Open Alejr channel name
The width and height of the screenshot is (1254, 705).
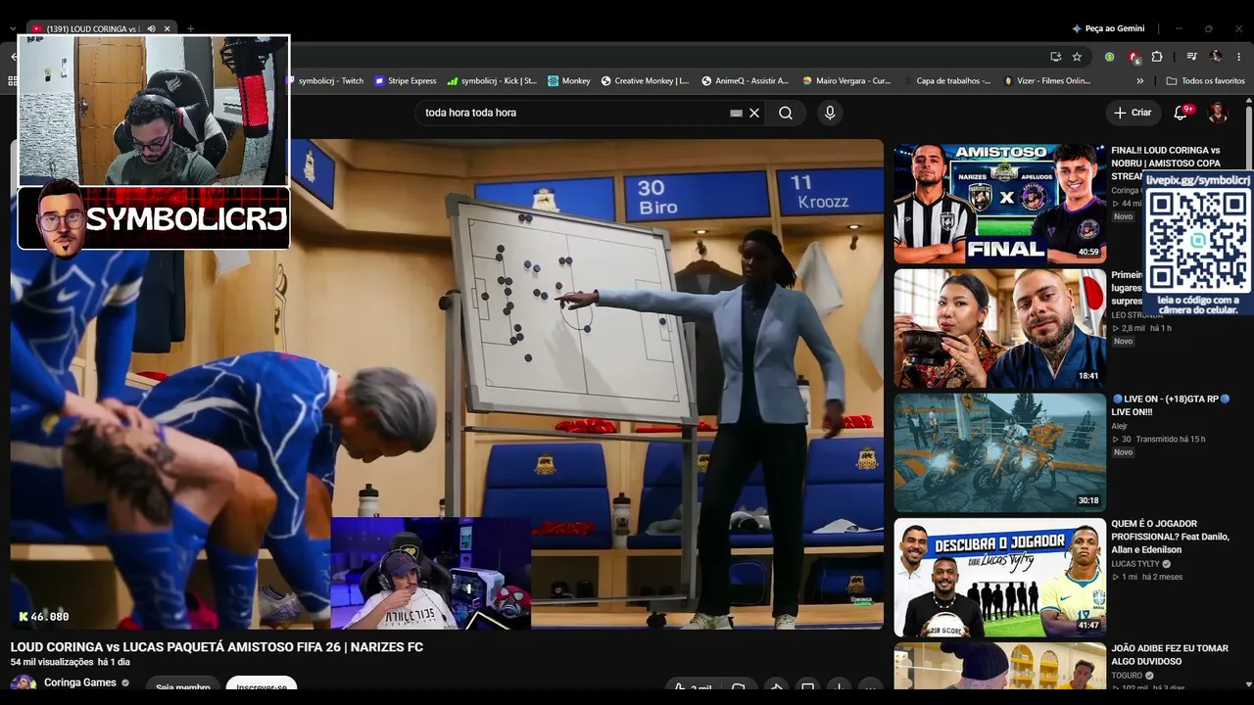(1120, 426)
